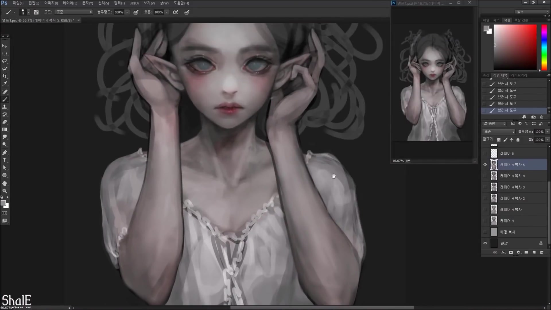Screen dimensions: 551x310
Task: Open the blend mode dropdown showing 표준
Action: tap(498, 131)
